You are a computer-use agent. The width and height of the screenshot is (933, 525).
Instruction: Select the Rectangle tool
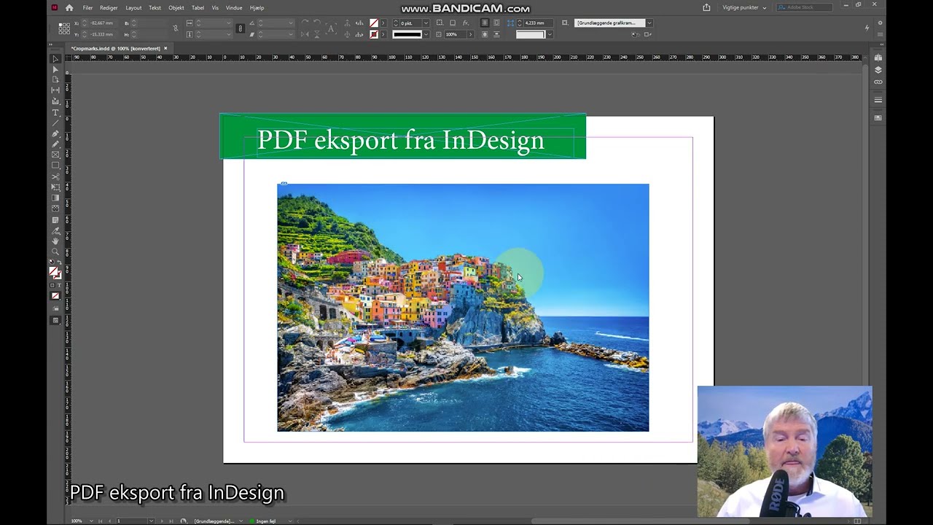coord(55,166)
